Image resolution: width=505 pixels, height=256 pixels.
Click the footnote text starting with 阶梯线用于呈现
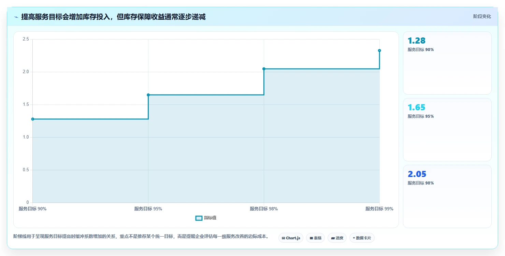(x=141, y=237)
